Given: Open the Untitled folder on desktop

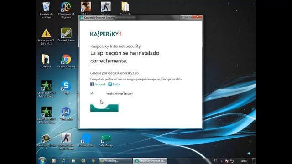Looking at the screenshot, I should click(x=46, y=61).
